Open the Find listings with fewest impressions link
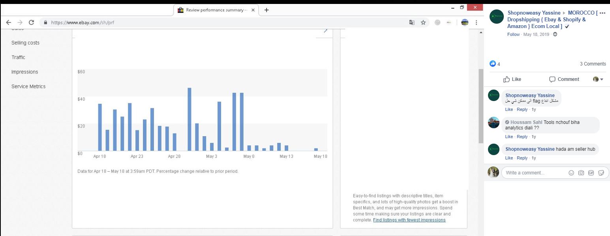This screenshot has height=236, width=610. 409,220
